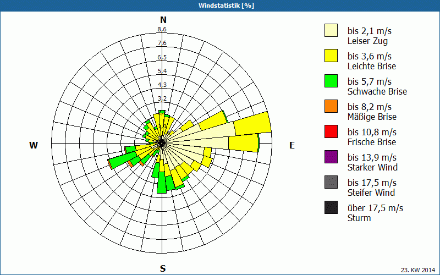Viewport: 440px width, 275px height.
Task: Click the green 'bis 5,7 m/s' legend swatch
Action: [x=331, y=81]
